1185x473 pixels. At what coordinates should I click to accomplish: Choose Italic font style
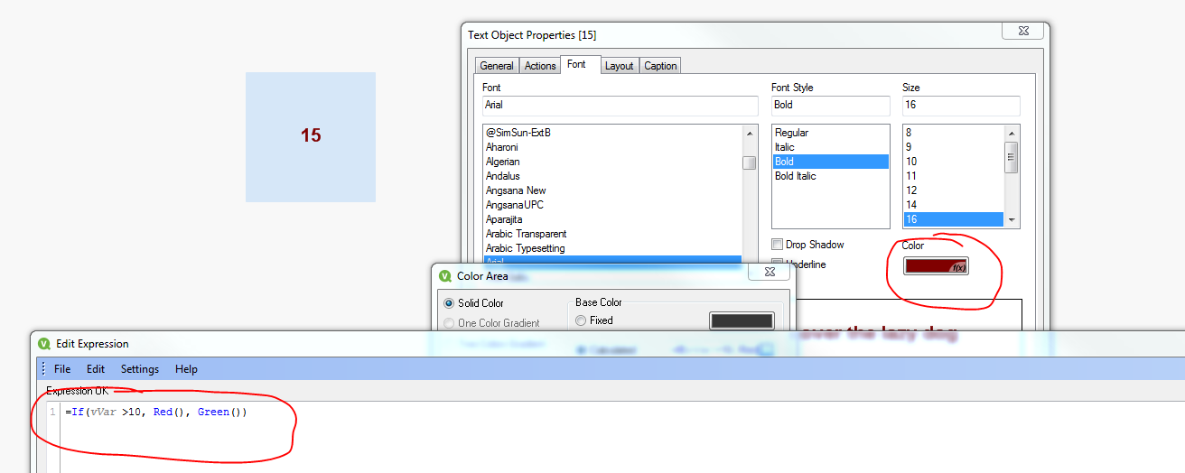[830, 147]
